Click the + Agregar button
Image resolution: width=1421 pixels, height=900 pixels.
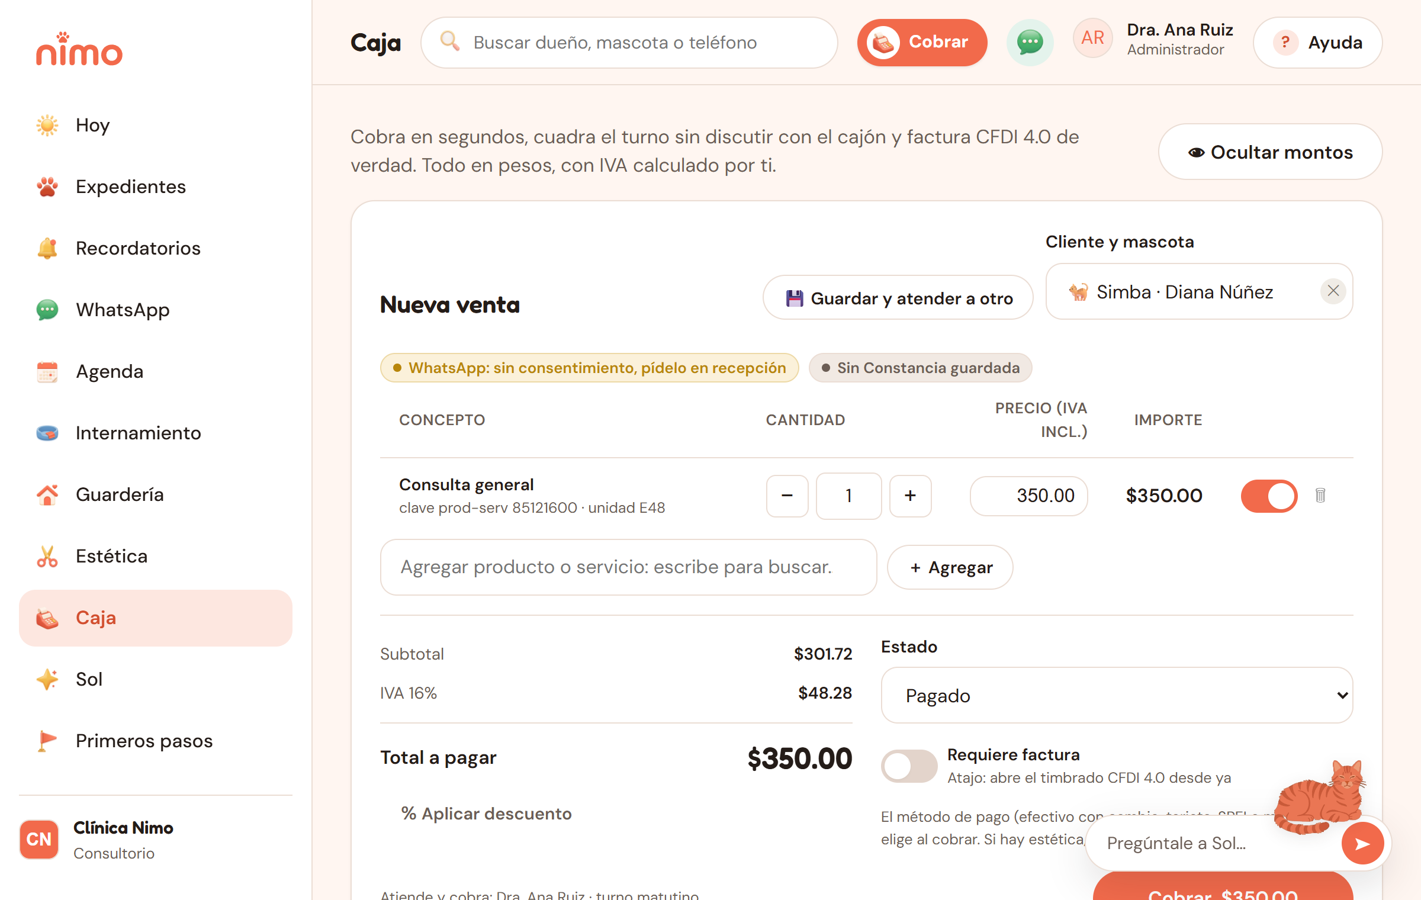pos(950,567)
